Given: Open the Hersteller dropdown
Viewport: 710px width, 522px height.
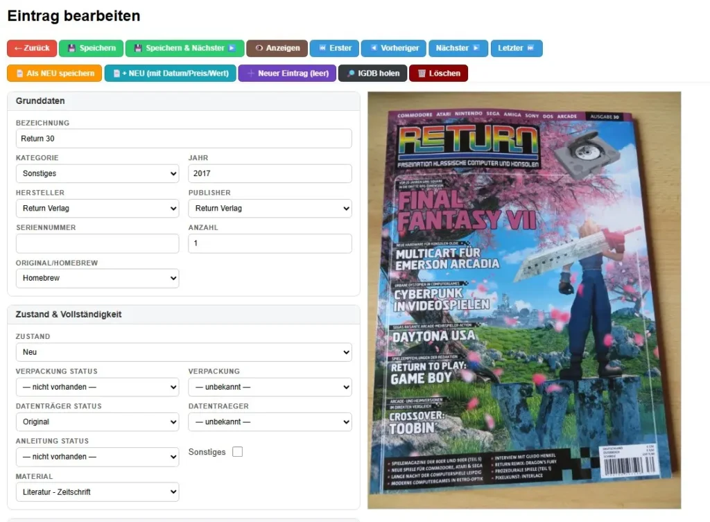Looking at the screenshot, I should click(x=97, y=208).
